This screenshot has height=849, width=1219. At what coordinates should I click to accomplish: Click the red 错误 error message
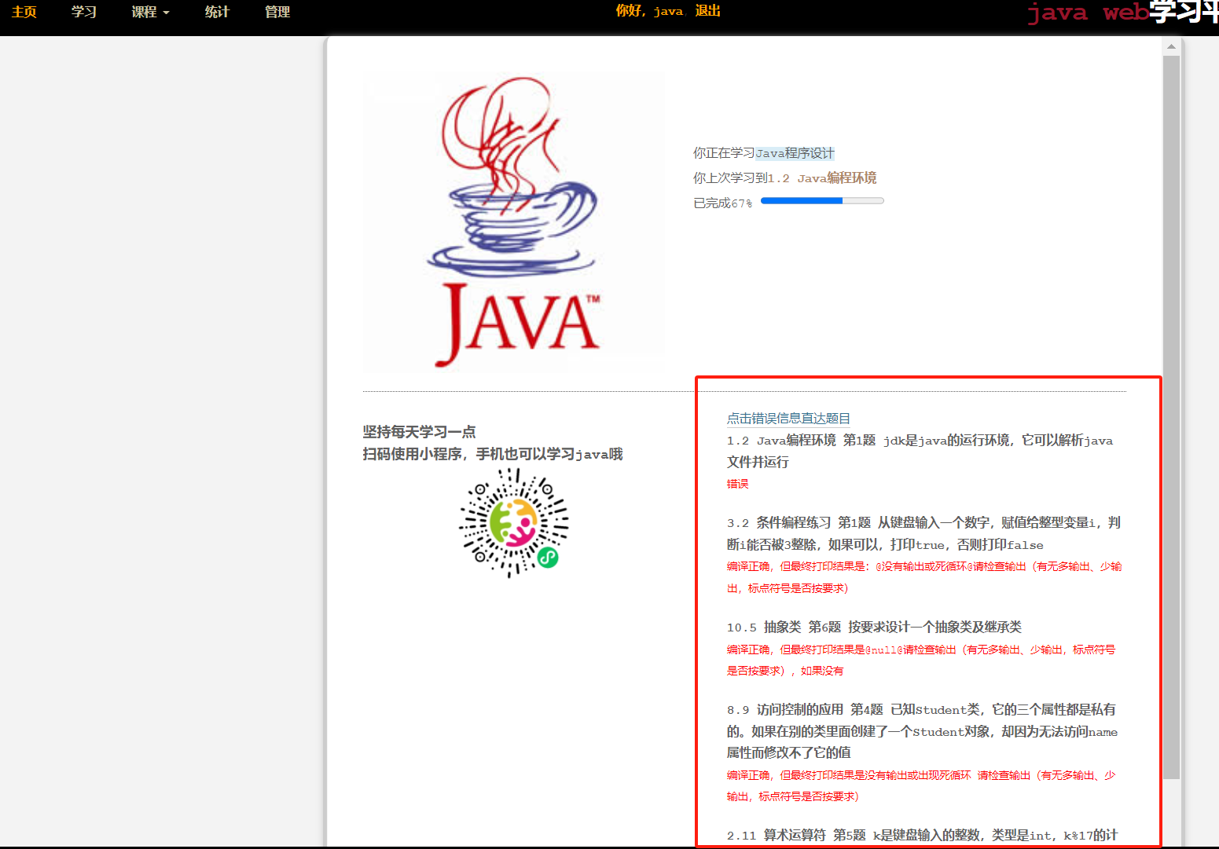(737, 484)
